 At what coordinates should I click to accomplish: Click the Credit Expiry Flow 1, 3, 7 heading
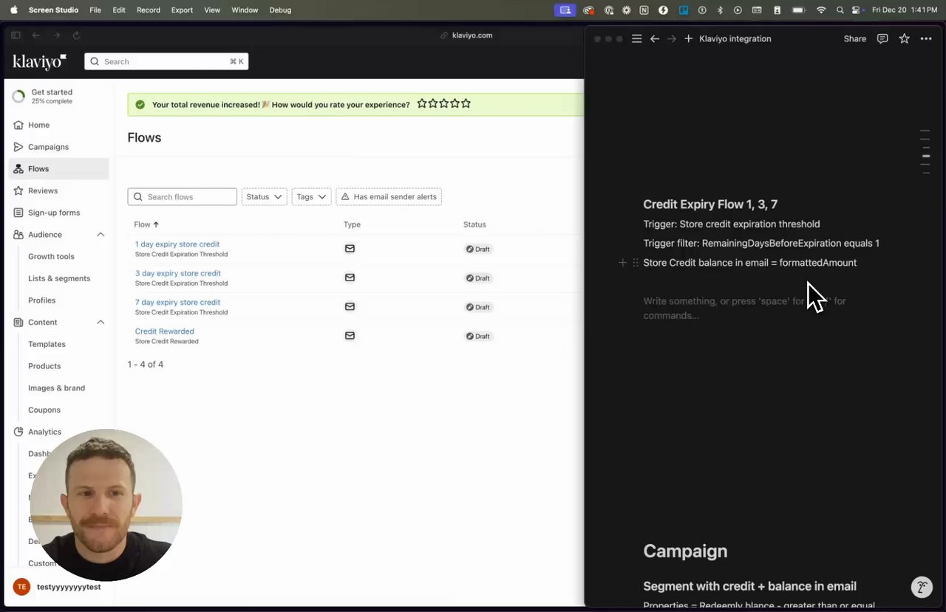coord(710,204)
